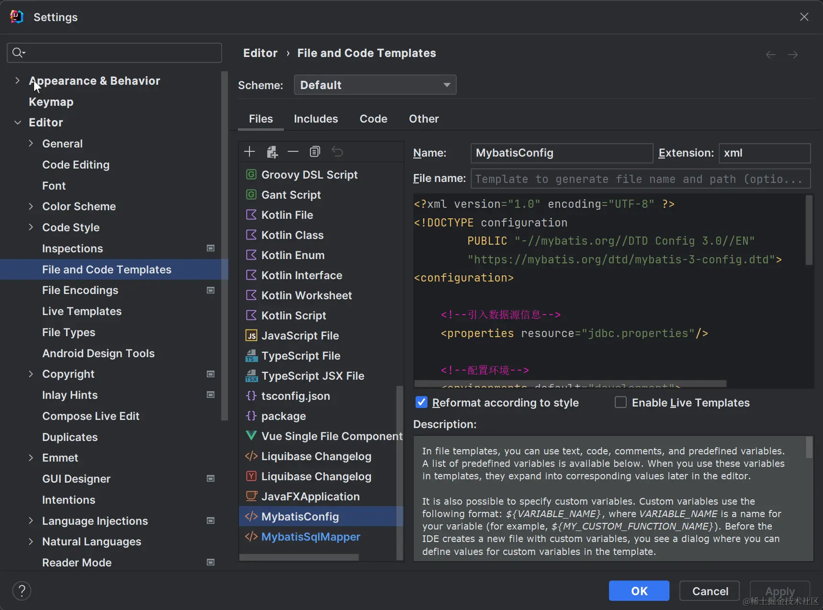
Task: Click the Create Child Template File icon
Action: click(272, 152)
